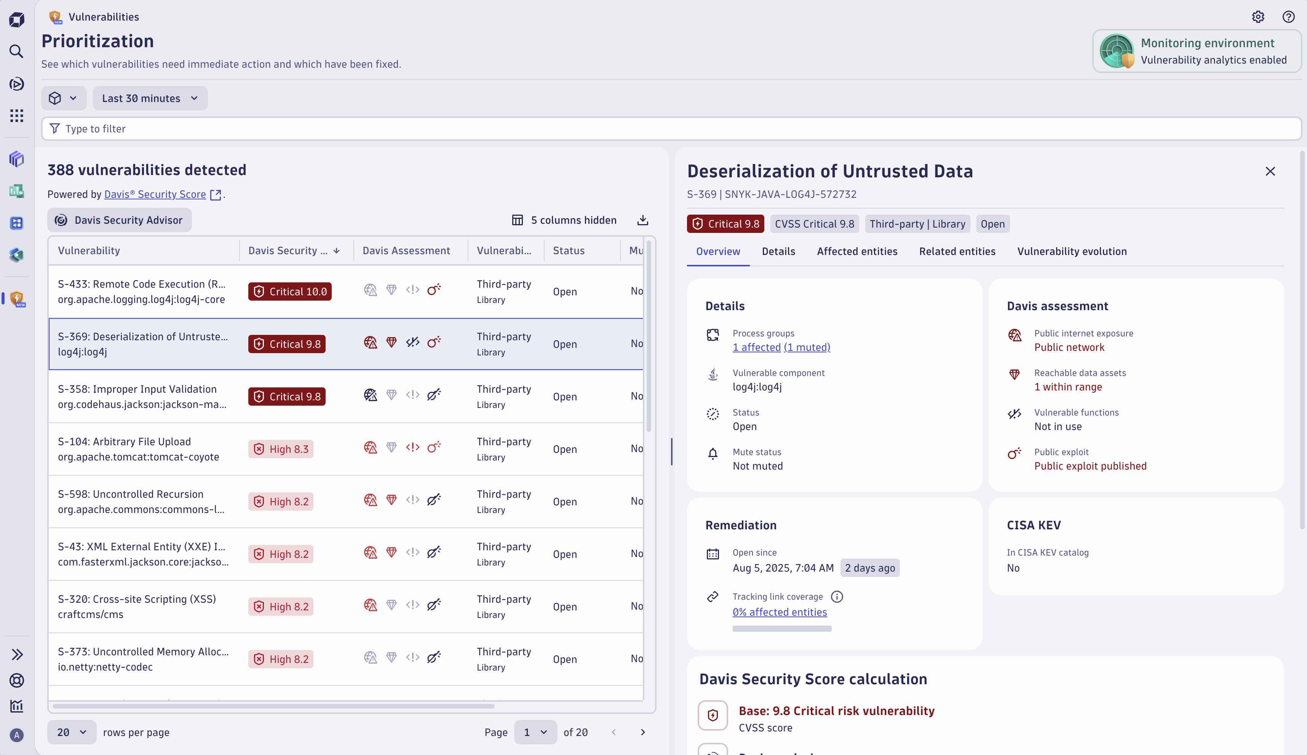Open settings via the gear icon
Screen dimensions: 1307x755
point(1258,17)
